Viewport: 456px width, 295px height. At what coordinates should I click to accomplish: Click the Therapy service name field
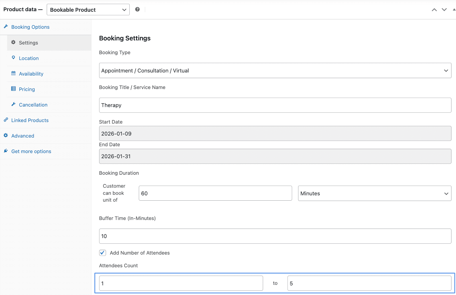275,105
